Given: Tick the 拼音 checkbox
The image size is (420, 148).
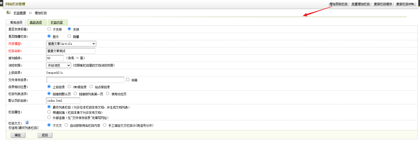Looking at the screenshot, I should (x=128, y=80).
